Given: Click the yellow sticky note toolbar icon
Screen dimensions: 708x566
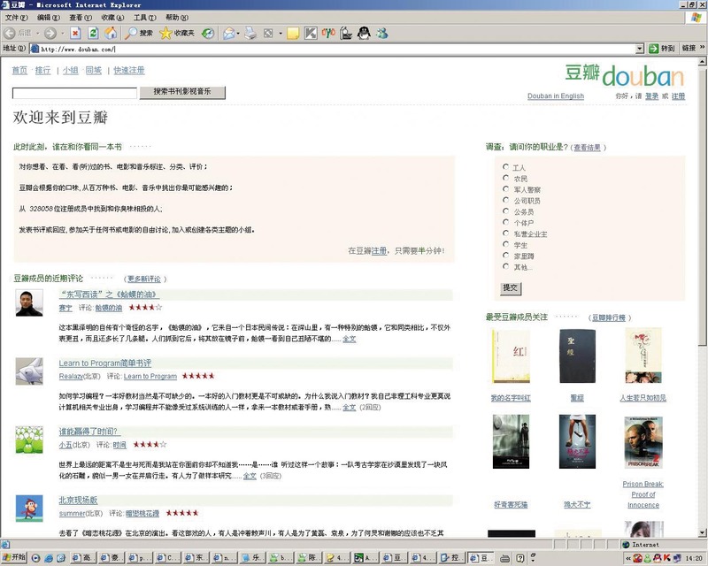Looking at the screenshot, I should click(x=293, y=33).
